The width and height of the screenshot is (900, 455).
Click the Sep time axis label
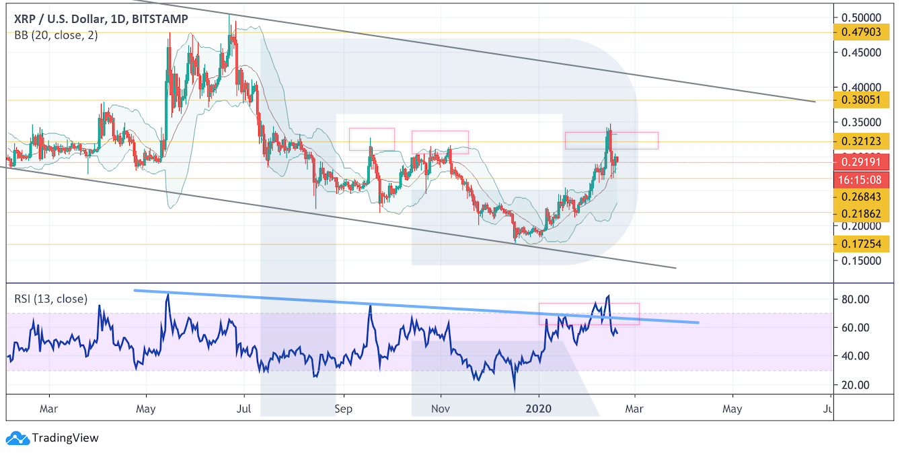pyautogui.click(x=344, y=409)
